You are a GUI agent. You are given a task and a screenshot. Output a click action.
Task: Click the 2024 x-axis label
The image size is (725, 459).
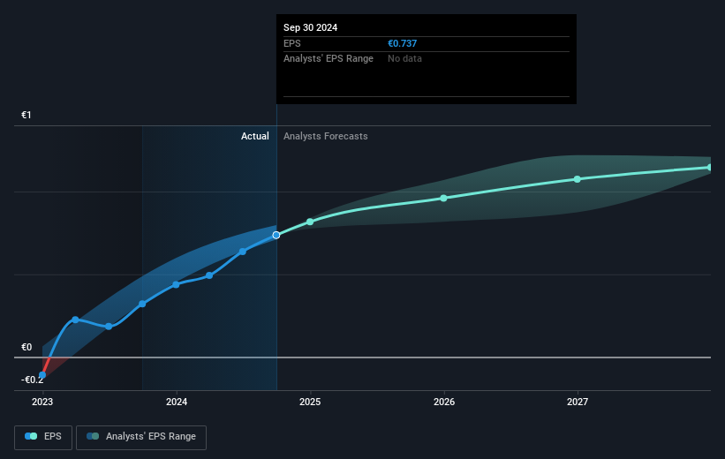click(177, 402)
